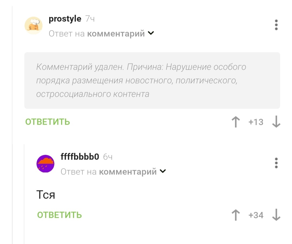Viewport: 292px width, 244px height.
Task: Open three-dot menu on prostyle's comment
Action: [276, 25]
